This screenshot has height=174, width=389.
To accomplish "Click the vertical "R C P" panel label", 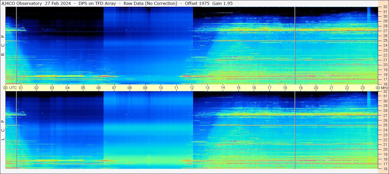I will (3, 45).
